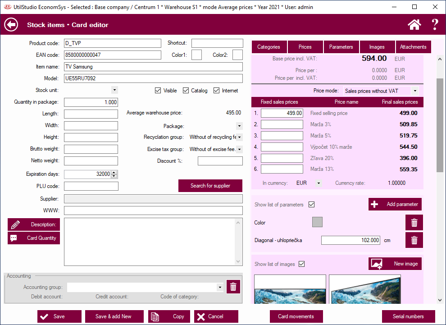Click the plus icon on Add parameter
The image size is (446, 325).
point(375,204)
